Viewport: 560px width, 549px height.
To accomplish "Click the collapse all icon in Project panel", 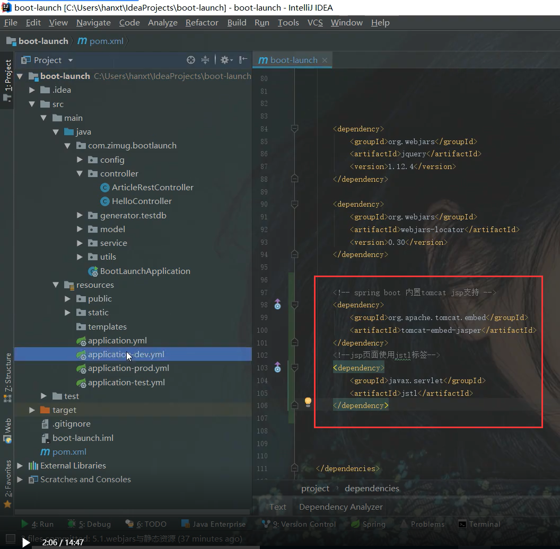I will (205, 60).
